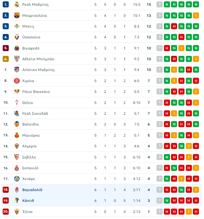Click the Valencia (Βαλένθια) crest icon

click(17, 124)
